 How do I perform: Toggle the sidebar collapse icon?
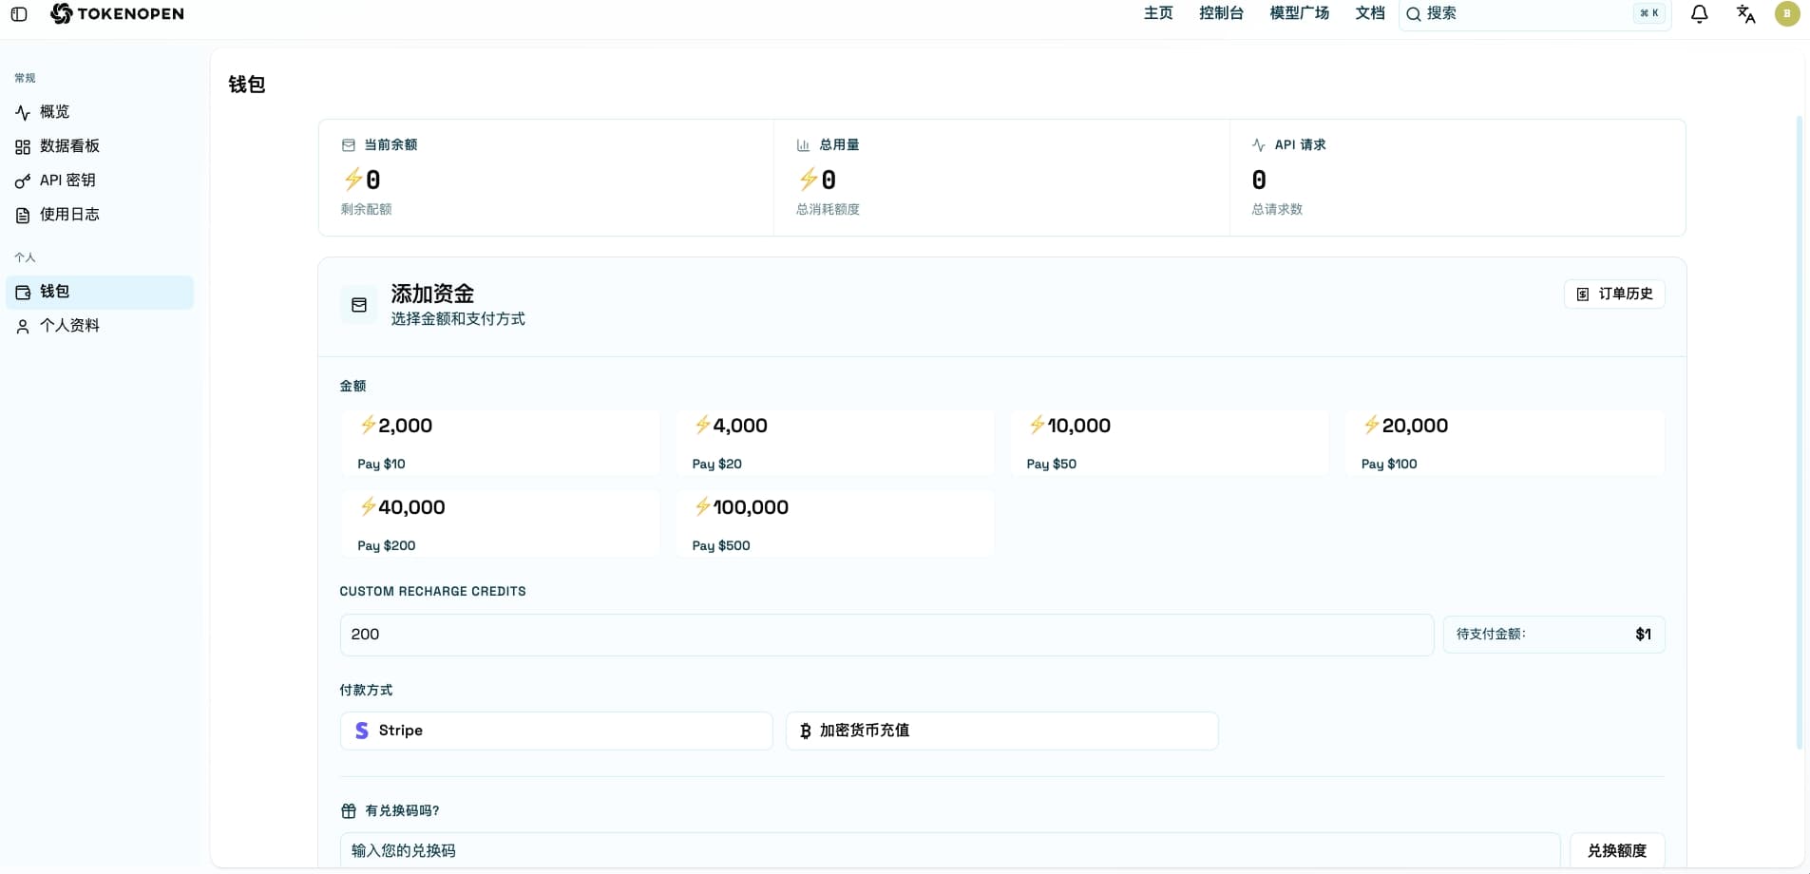[x=18, y=13]
